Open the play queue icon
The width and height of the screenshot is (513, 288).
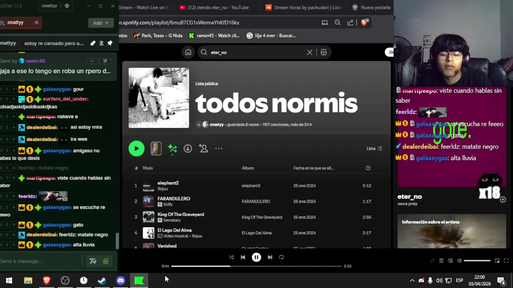coord(441,261)
